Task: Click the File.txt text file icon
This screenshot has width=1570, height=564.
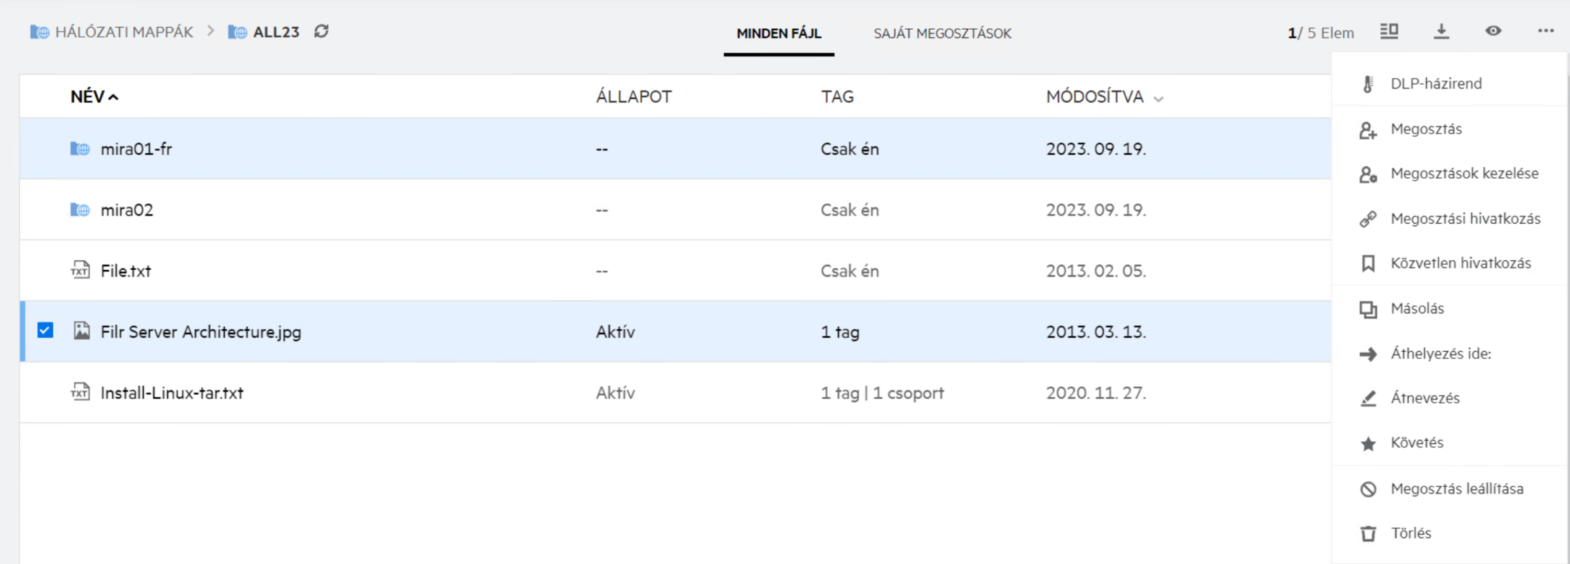Action: (80, 270)
